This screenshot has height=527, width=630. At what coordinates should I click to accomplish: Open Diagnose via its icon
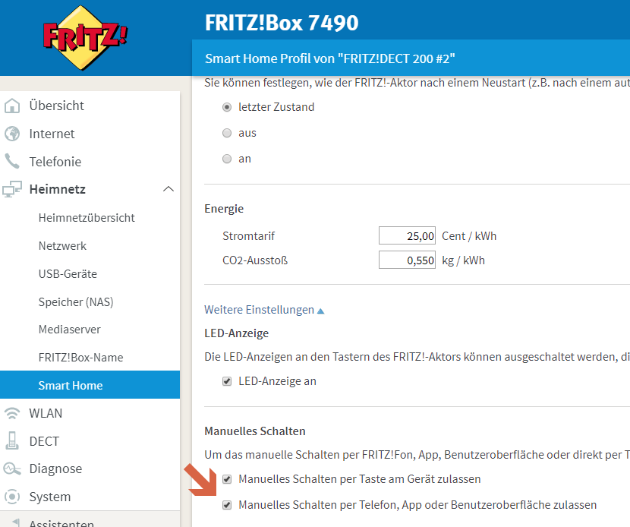point(12,469)
